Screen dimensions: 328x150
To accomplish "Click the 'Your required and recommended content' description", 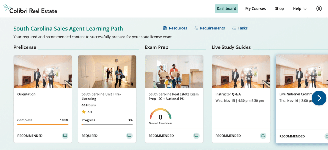I will [93, 37].
